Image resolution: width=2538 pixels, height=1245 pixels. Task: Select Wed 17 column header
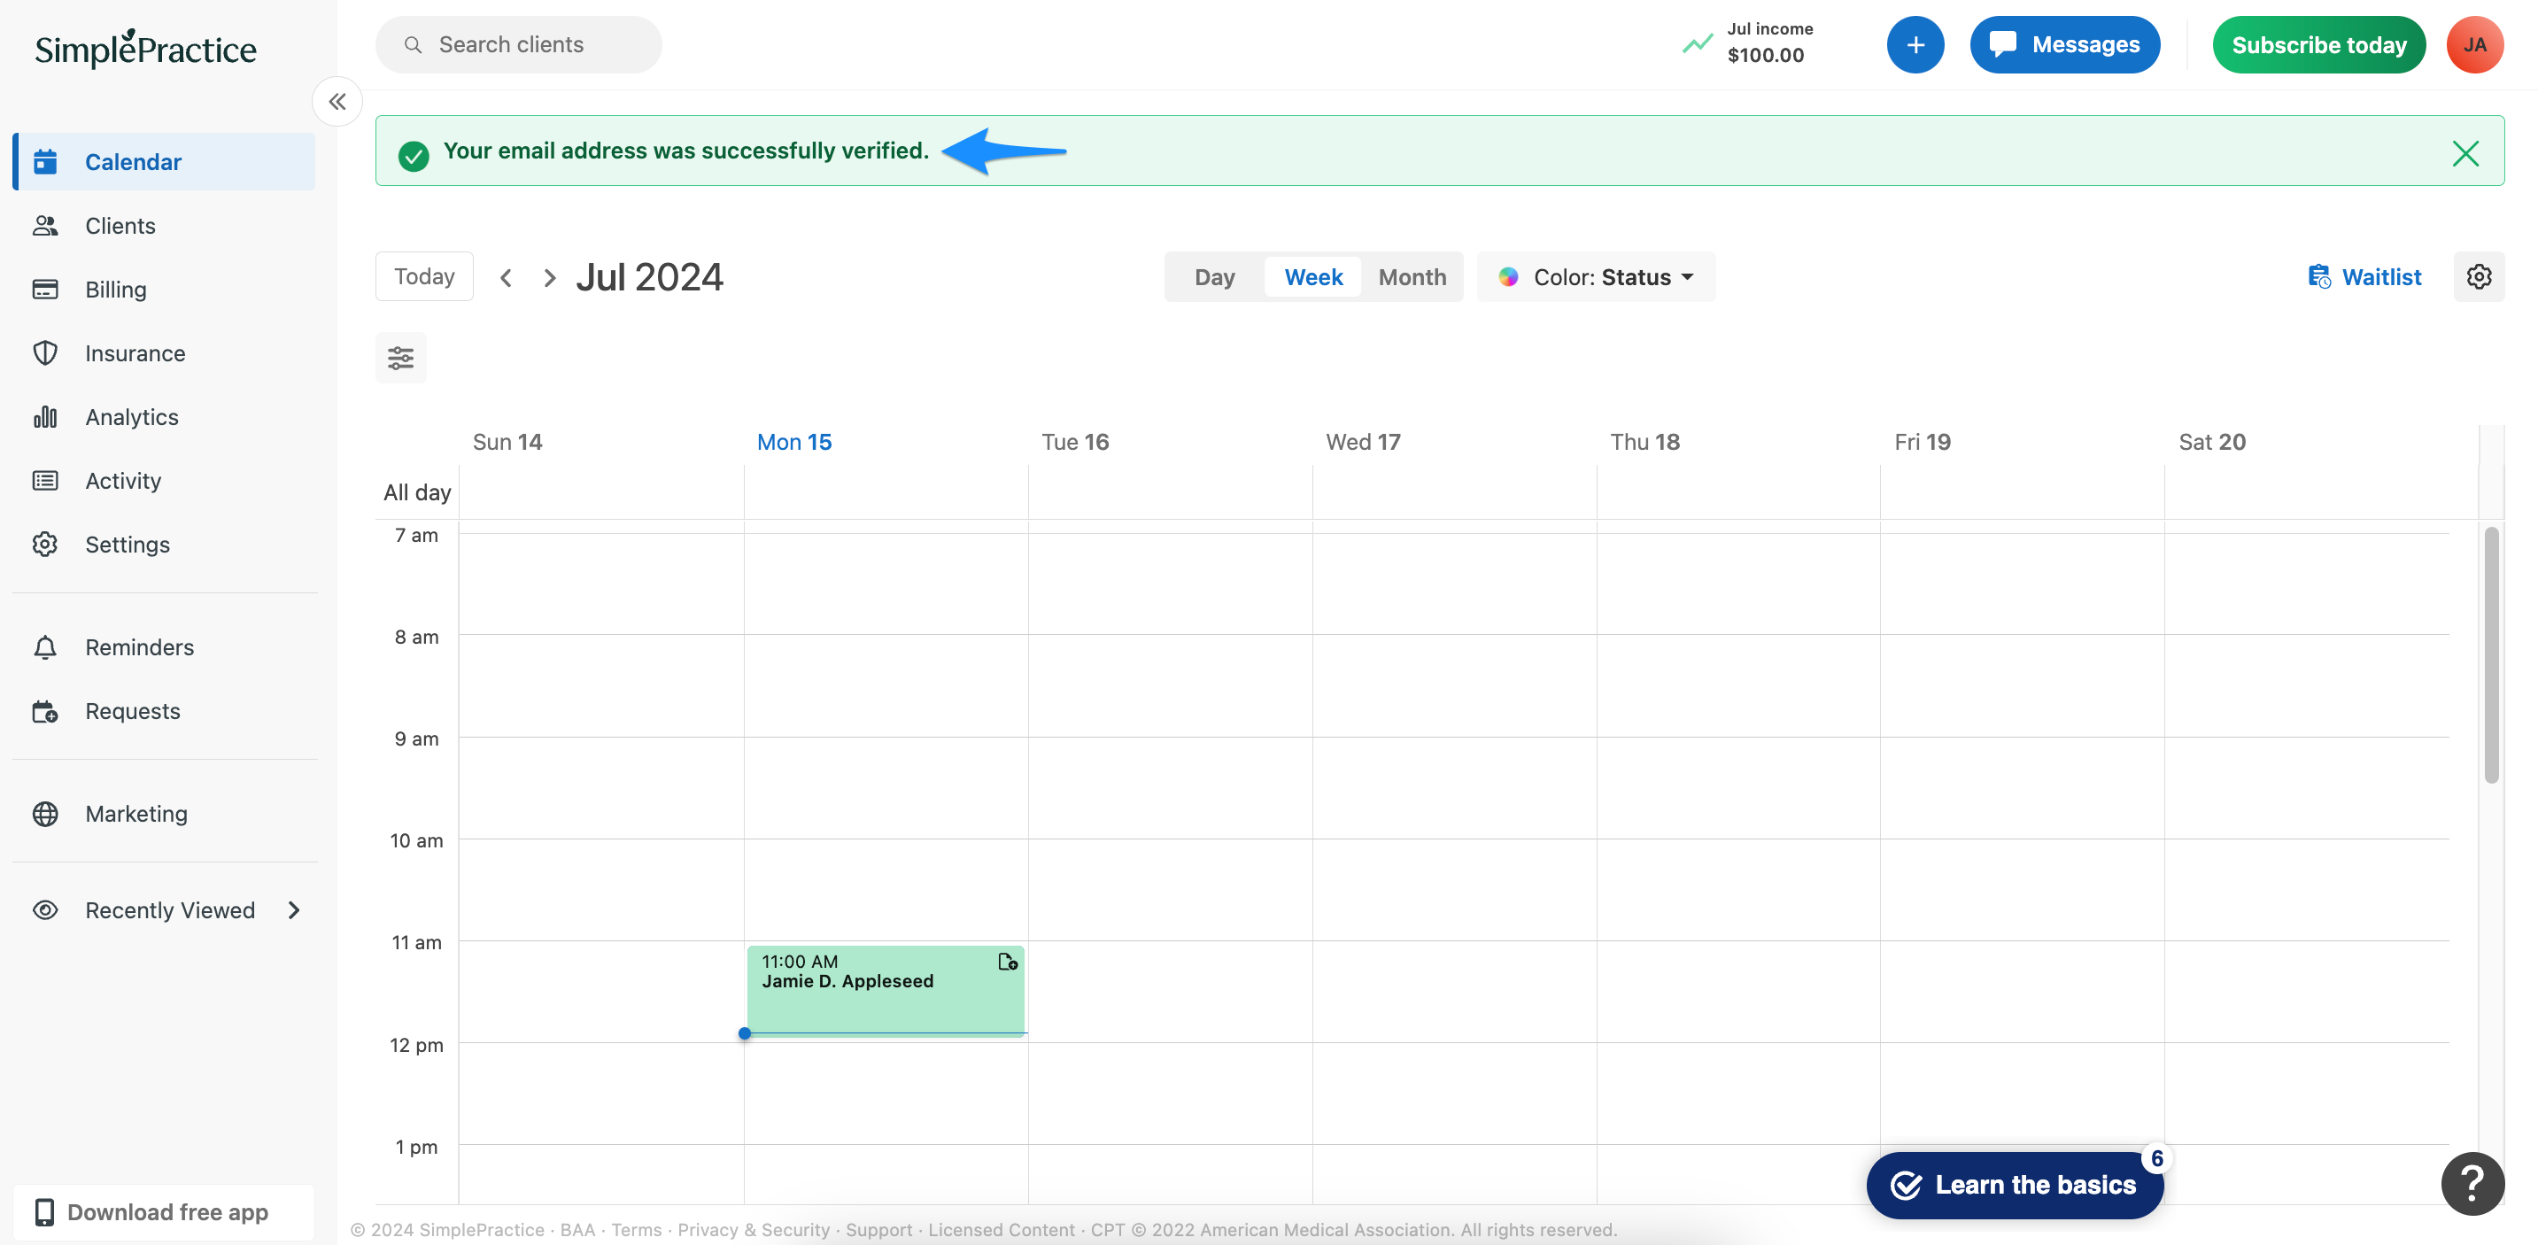pyautogui.click(x=1363, y=441)
